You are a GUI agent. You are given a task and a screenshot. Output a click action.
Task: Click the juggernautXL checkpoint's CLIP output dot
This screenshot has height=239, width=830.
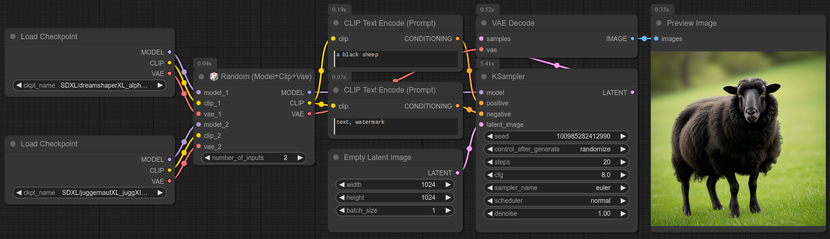click(x=170, y=170)
